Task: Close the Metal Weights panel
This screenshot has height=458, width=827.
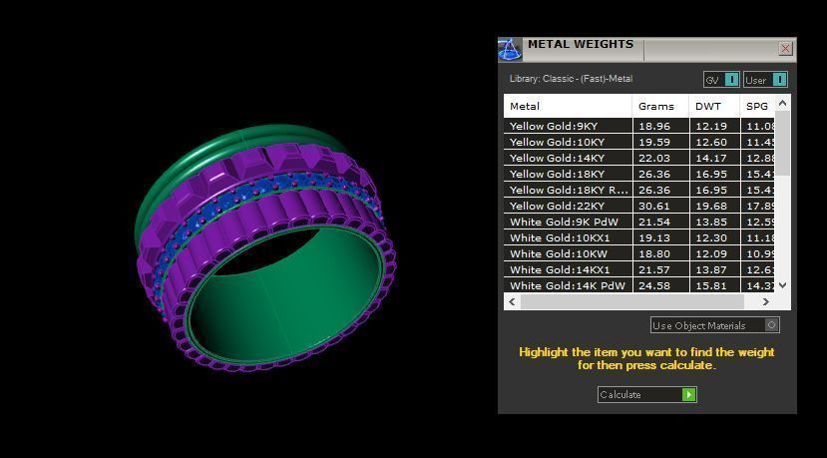Action: pos(785,49)
